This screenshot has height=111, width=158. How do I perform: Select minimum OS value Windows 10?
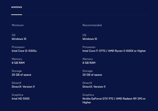point(19,39)
